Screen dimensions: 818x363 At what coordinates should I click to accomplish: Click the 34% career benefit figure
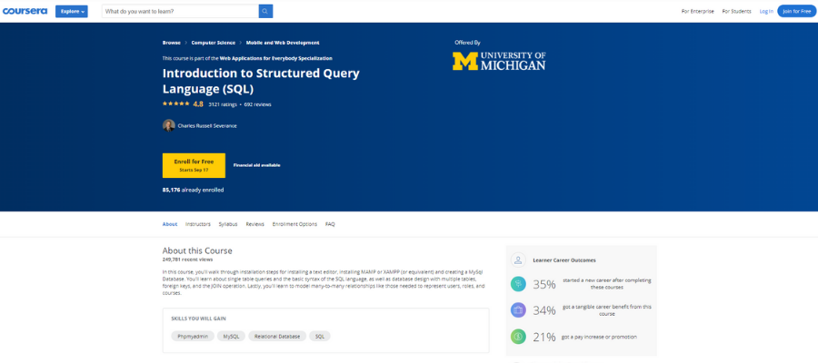coord(544,311)
